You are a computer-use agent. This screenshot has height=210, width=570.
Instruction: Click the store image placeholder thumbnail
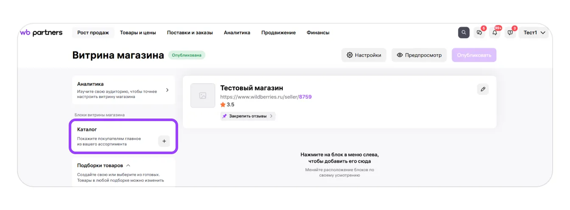[203, 96]
